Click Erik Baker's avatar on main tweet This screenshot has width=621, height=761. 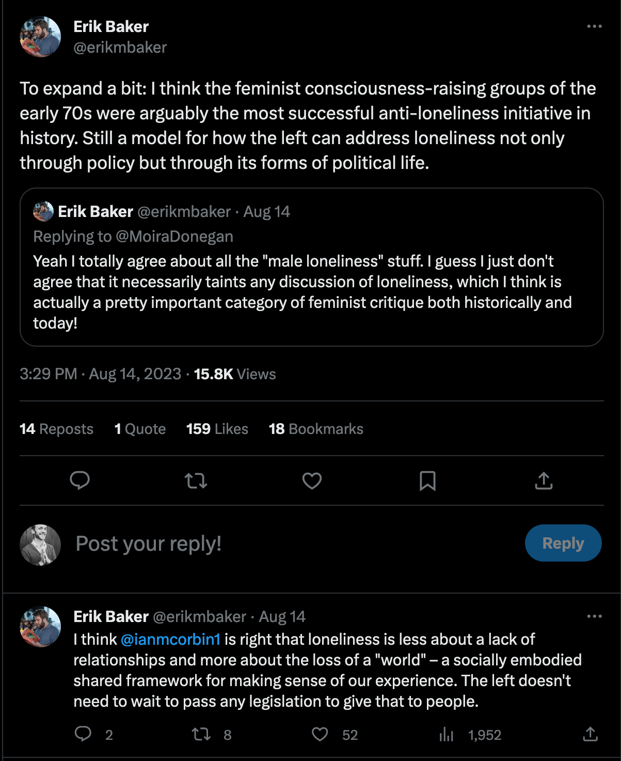point(40,37)
